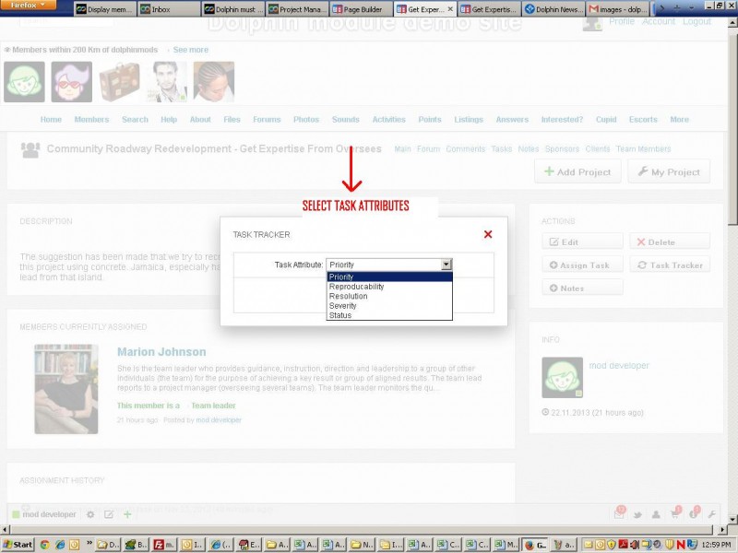Image resolution: width=738 pixels, height=553 pixels.
Task: Click the Add Project button
Action: [x=577, y=171]
